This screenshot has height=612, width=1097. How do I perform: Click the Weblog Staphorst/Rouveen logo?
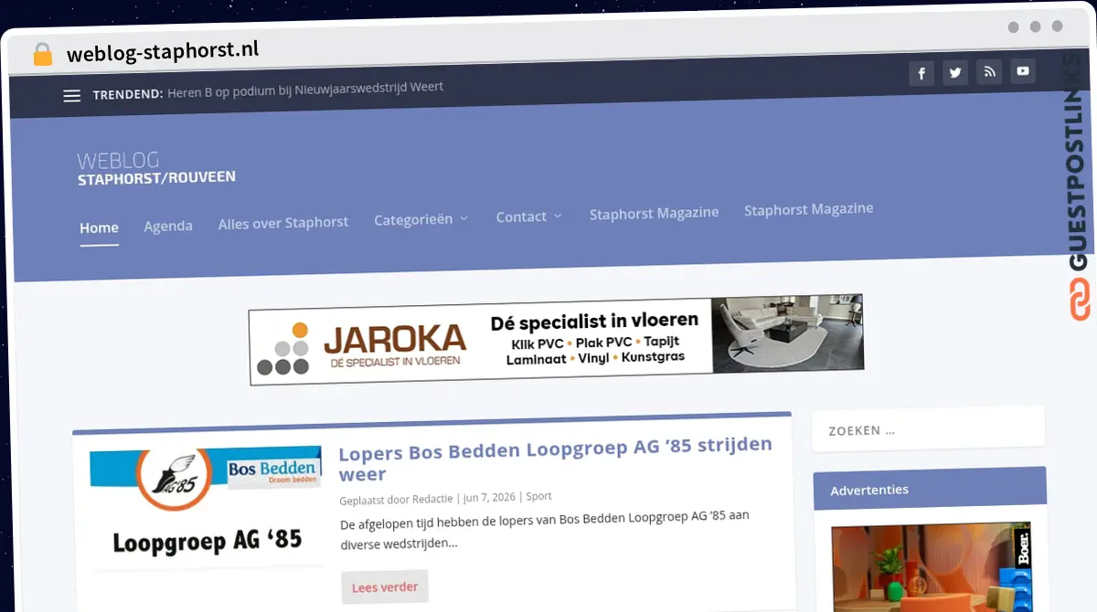[x=156, y=169]
